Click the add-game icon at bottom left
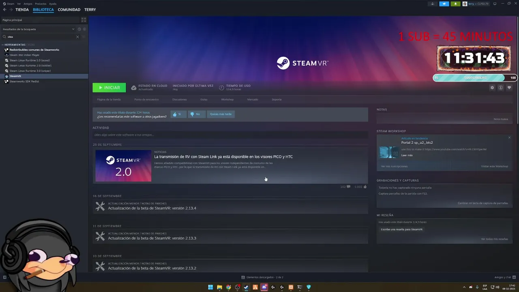The height and width of the screenshot is (292, 519). pos(4,277)
